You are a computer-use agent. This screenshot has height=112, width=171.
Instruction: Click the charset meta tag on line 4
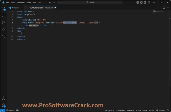point(34,20)
